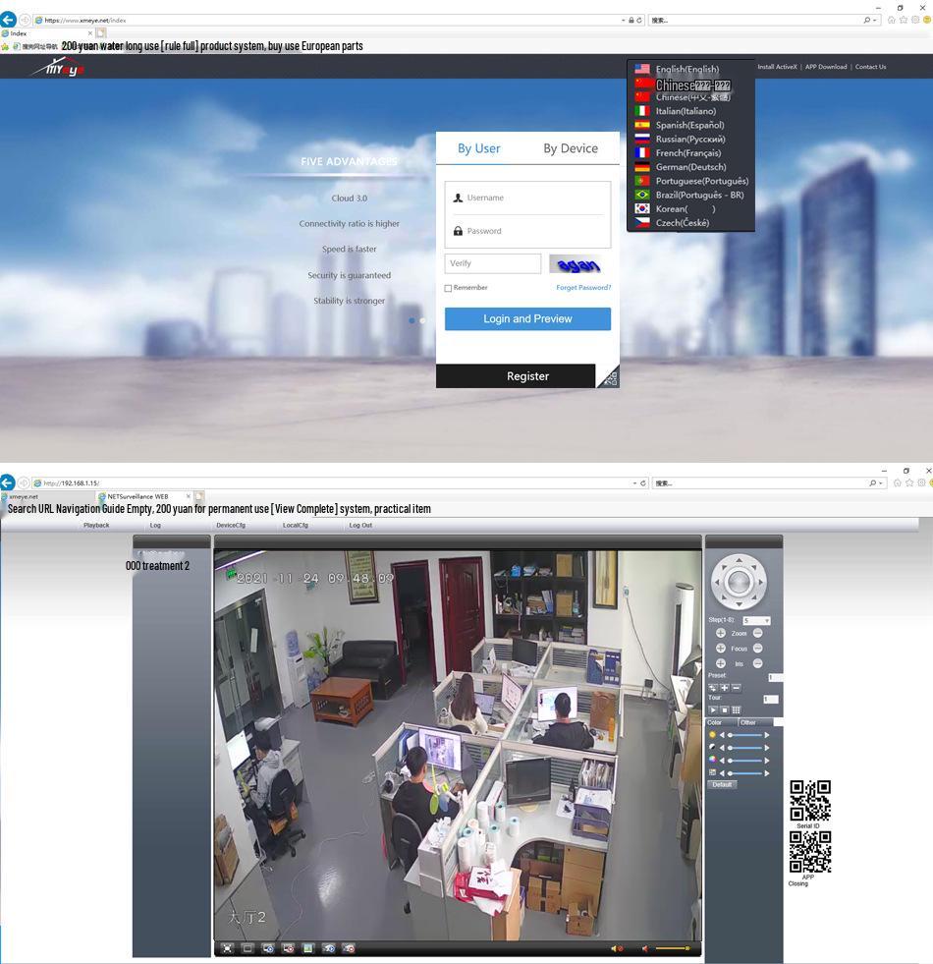This screenshot has height=964, width=933.
Task: Start the PTZ tour with play icon
Action: (x=713, y=710)
